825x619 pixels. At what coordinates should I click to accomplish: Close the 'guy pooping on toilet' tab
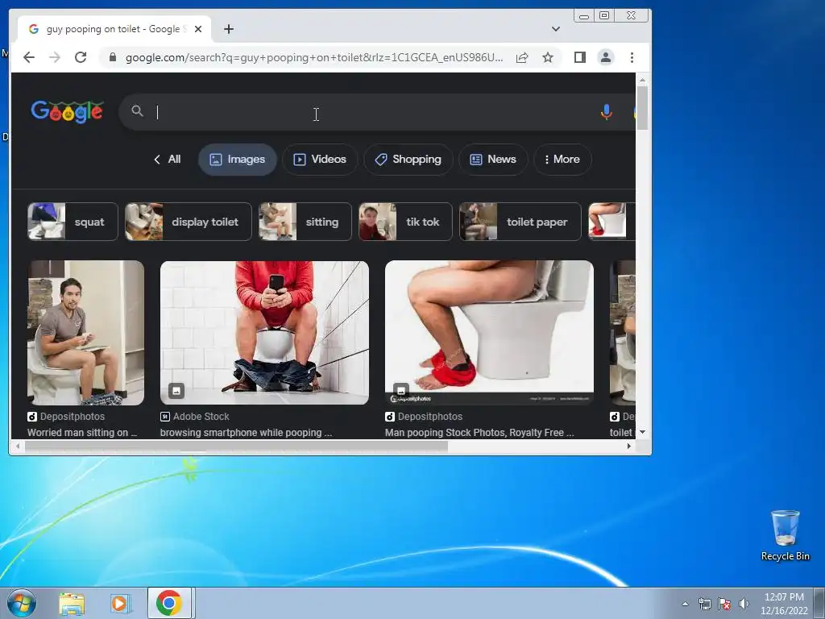198,29
